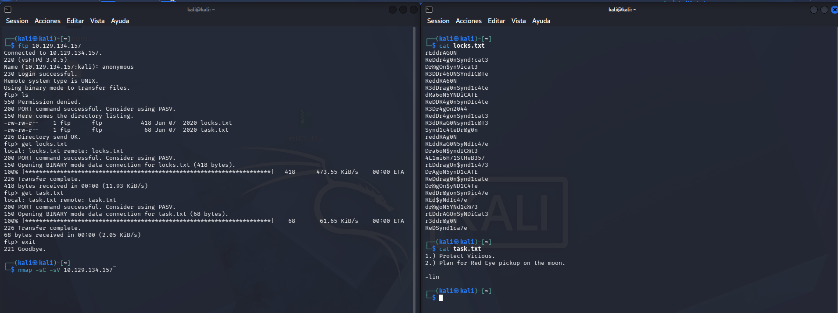This screenshot has height=313, width=838.
Task: Click the '-lin' signature line
Action: (x=432, y=277)
